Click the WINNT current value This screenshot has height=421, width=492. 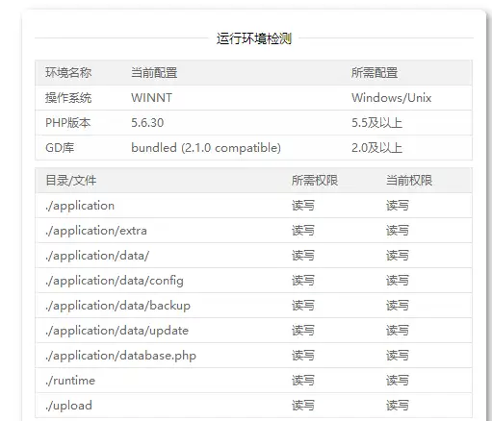[151, 98]
